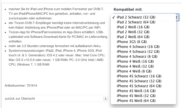Choose iPhone 4 Weiß (32 GB)
This screenshot has width=182, height=108.
(143, 66)
